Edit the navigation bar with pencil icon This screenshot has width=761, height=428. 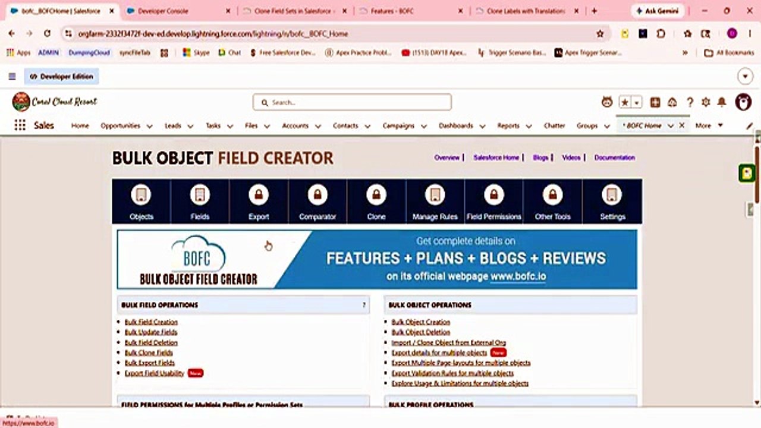tap(750, 125)
